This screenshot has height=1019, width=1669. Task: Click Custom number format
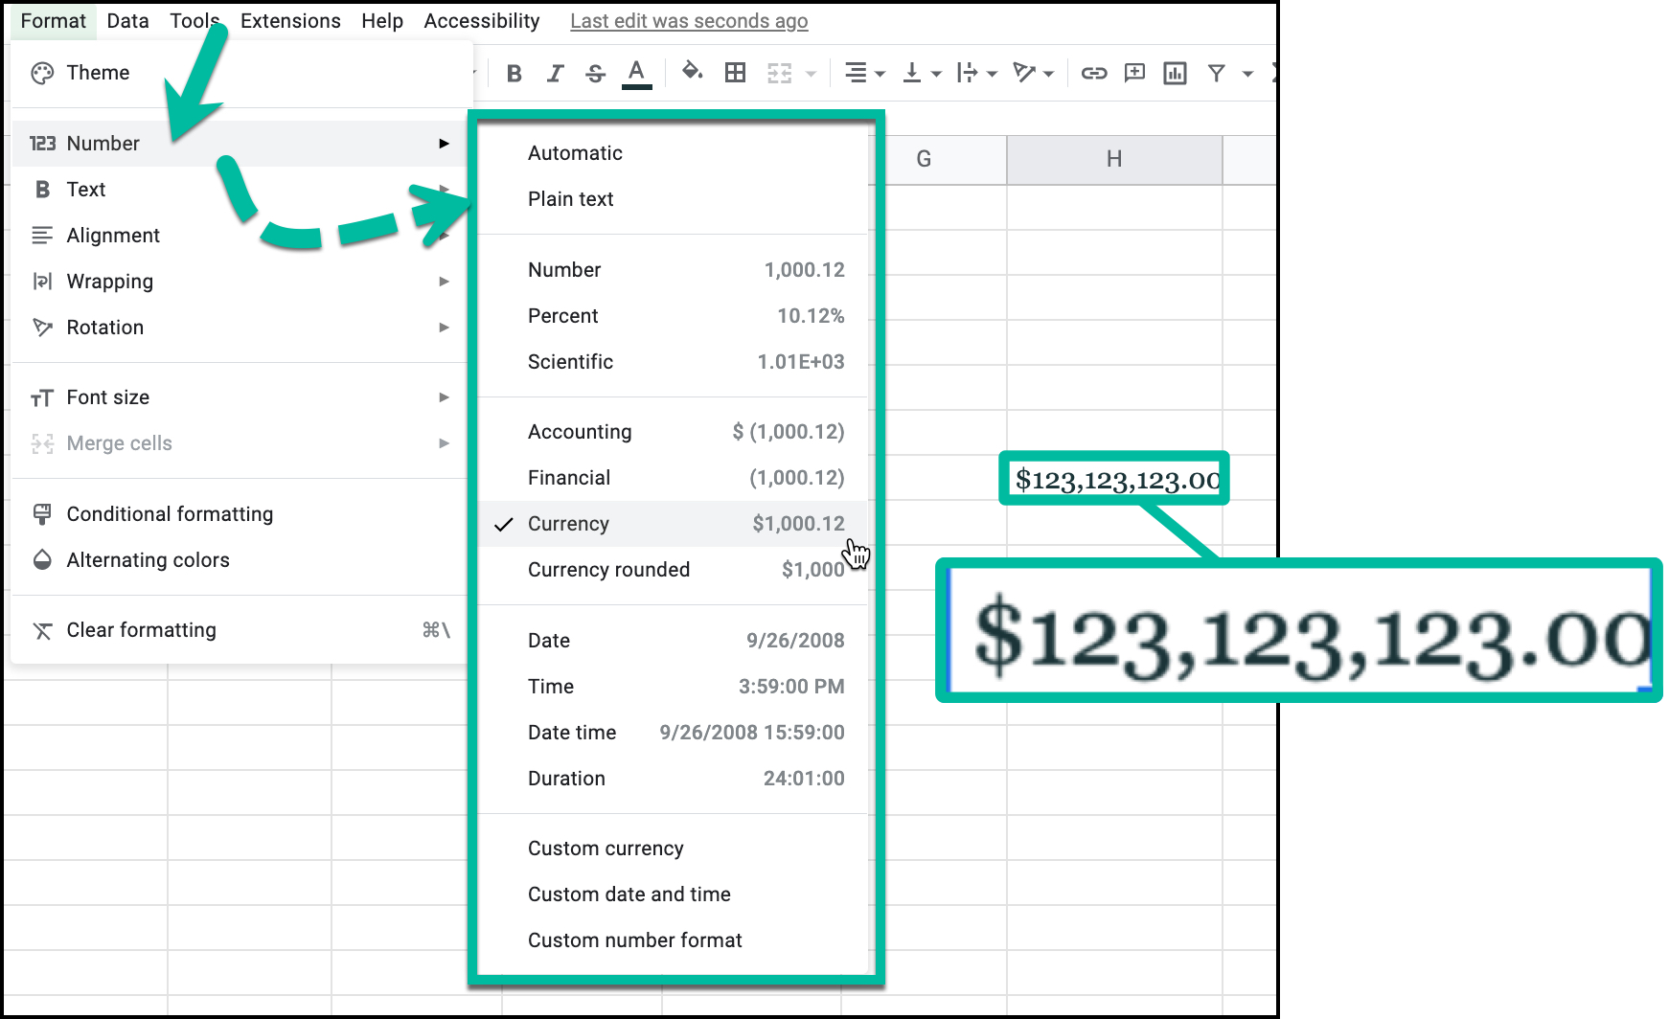point(634,940)
